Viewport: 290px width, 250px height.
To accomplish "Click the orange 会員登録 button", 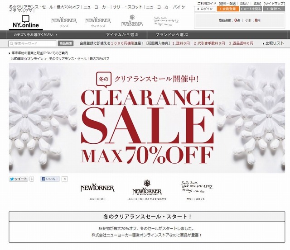I will (x=228, y=9).
